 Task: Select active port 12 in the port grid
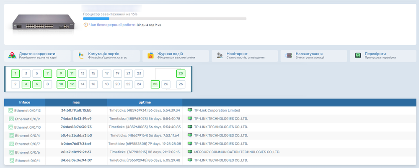[72, 84]
